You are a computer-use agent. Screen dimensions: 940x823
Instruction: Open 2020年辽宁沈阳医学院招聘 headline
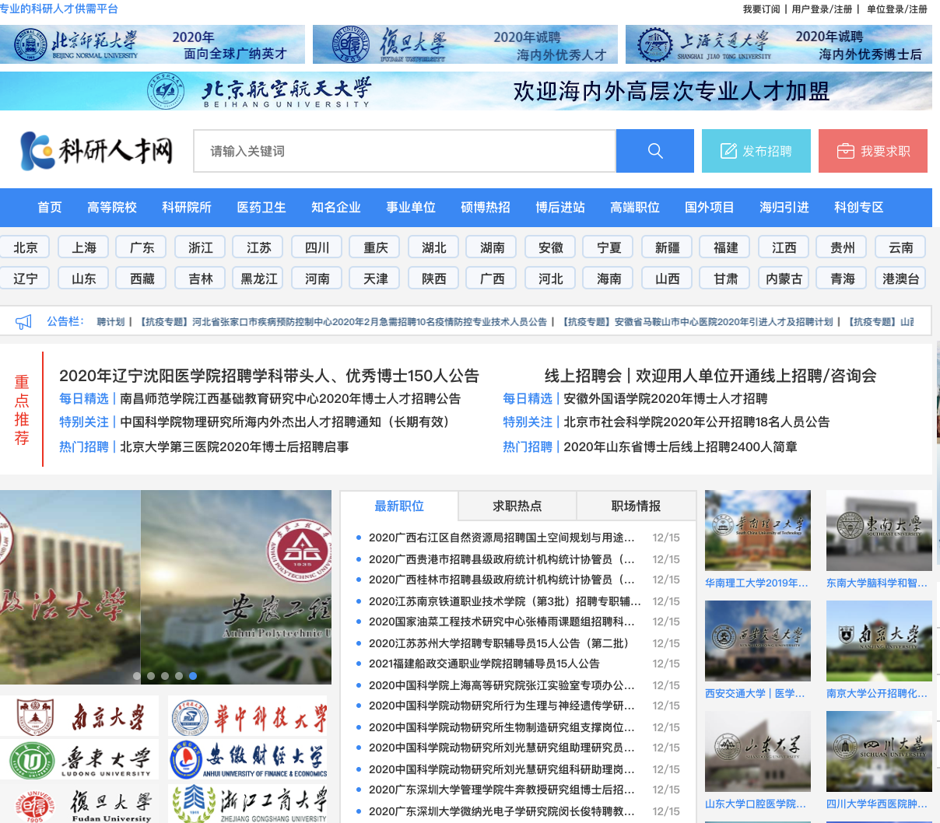tap(269, 376)
